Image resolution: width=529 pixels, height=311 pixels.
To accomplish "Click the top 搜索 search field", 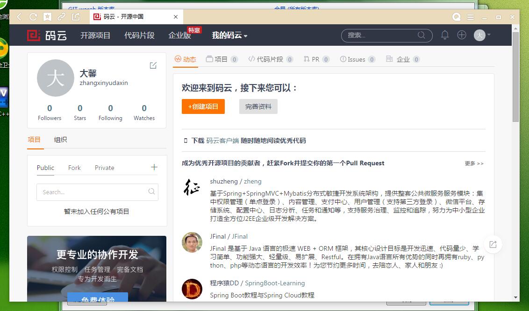I will 386,35.
